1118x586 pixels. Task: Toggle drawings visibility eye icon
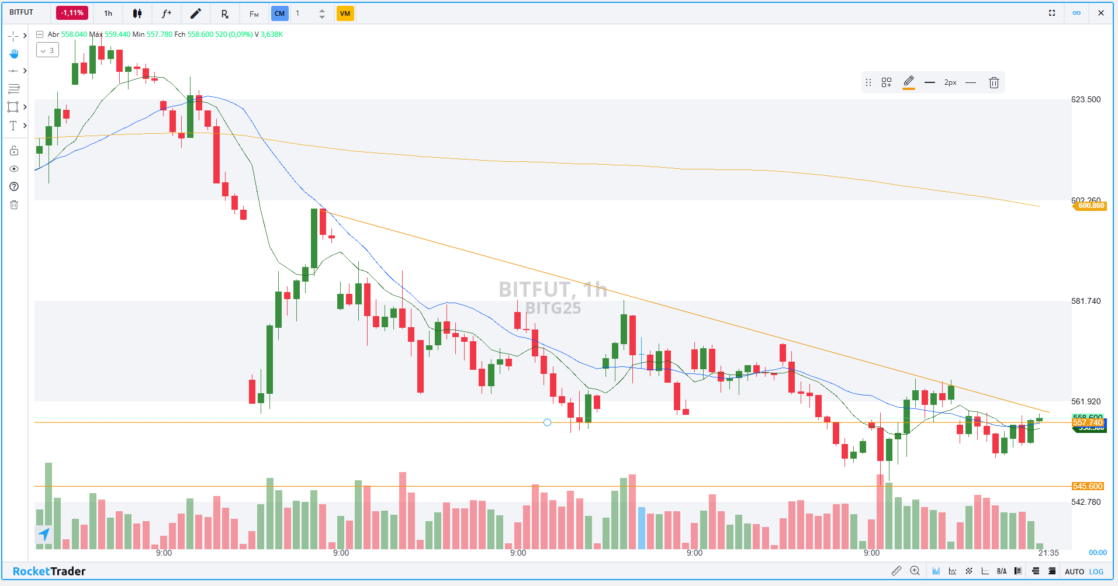(x=13, y=169)
